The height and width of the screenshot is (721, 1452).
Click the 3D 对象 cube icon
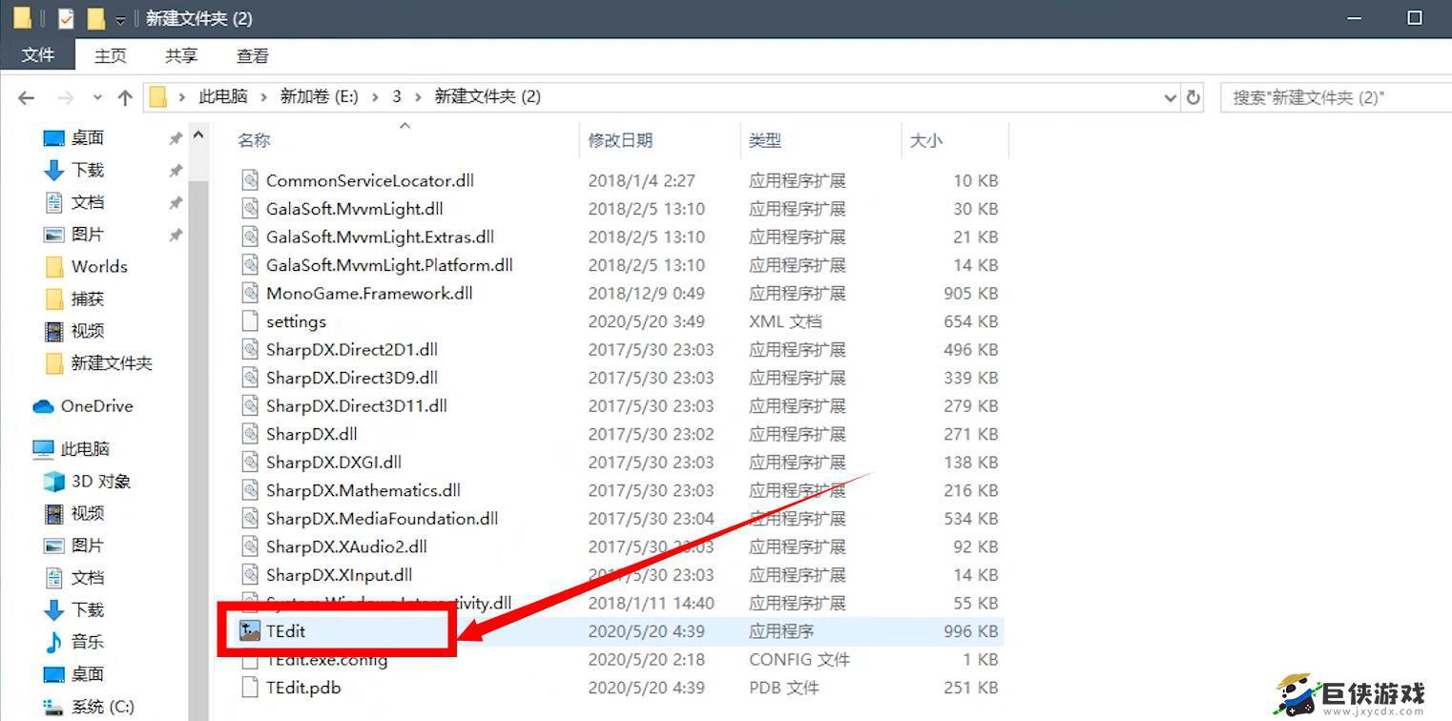[x=54, y=482]
